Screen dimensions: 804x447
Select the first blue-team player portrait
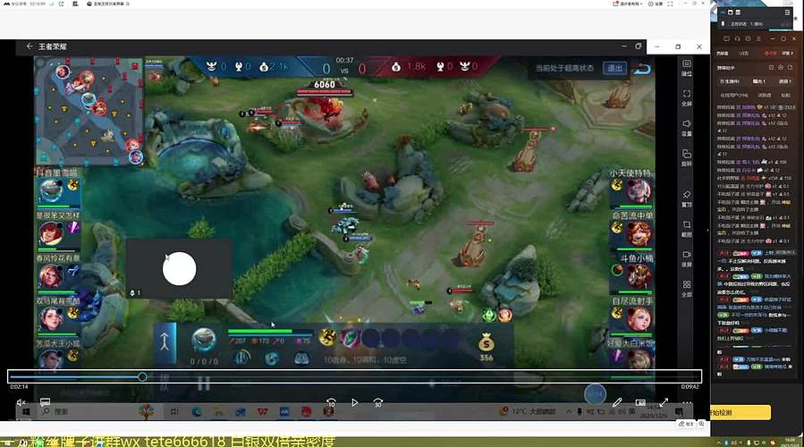click(51, 191)
